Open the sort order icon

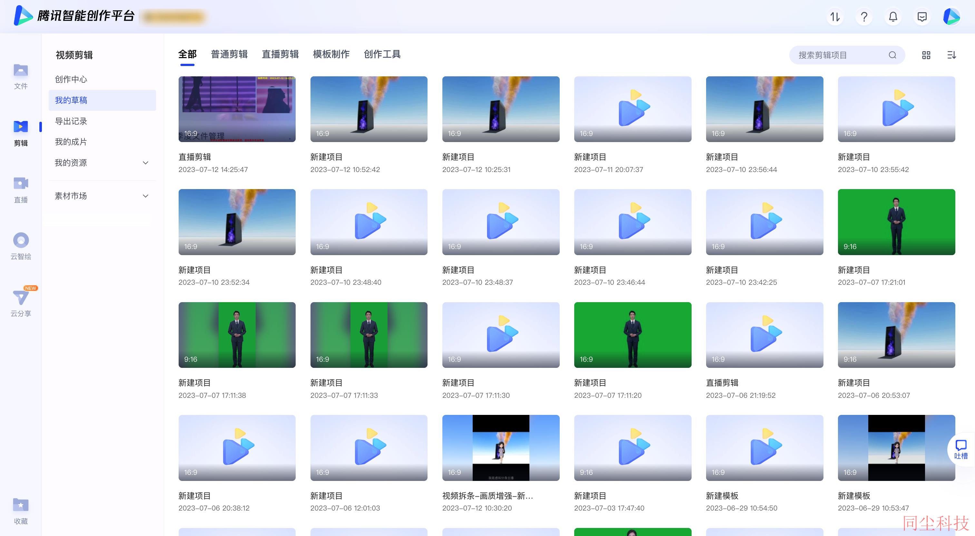tap(951, 55)
